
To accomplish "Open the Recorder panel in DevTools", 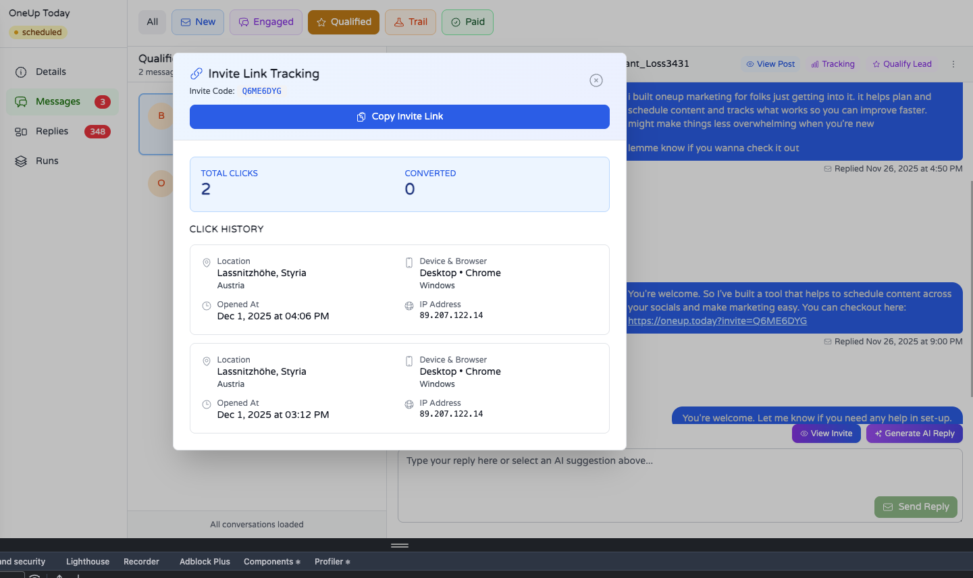I will [x=141, y=561].
